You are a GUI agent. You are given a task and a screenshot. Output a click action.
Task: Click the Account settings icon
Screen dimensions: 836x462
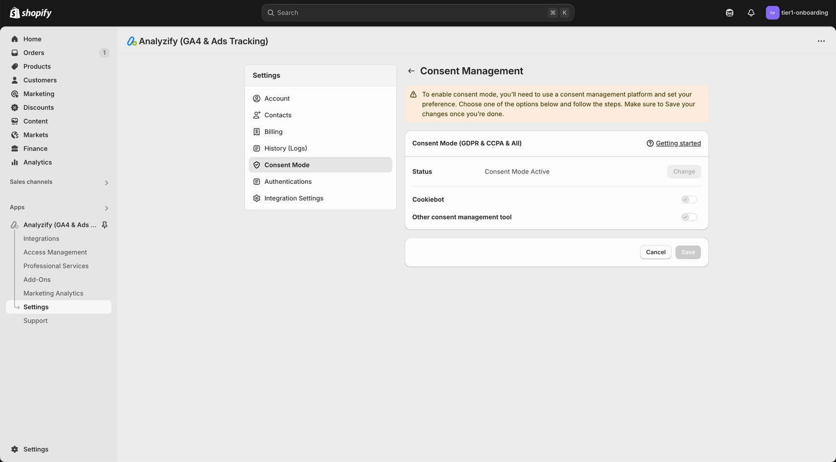pos(257,98)
